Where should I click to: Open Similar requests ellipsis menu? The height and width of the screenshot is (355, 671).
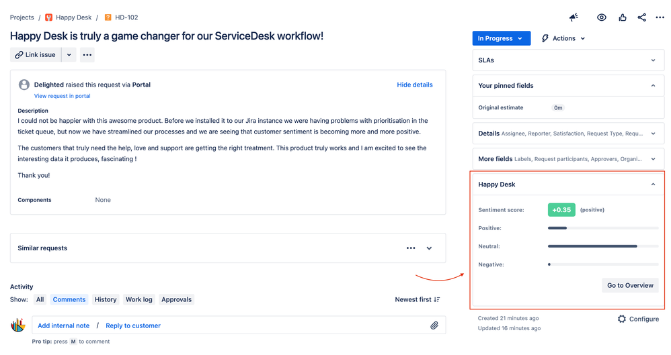(x=411, y=248)
